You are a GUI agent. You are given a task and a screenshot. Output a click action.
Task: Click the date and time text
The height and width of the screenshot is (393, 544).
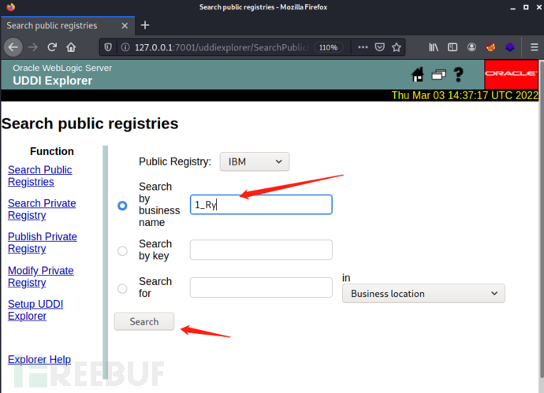point(464,95)
